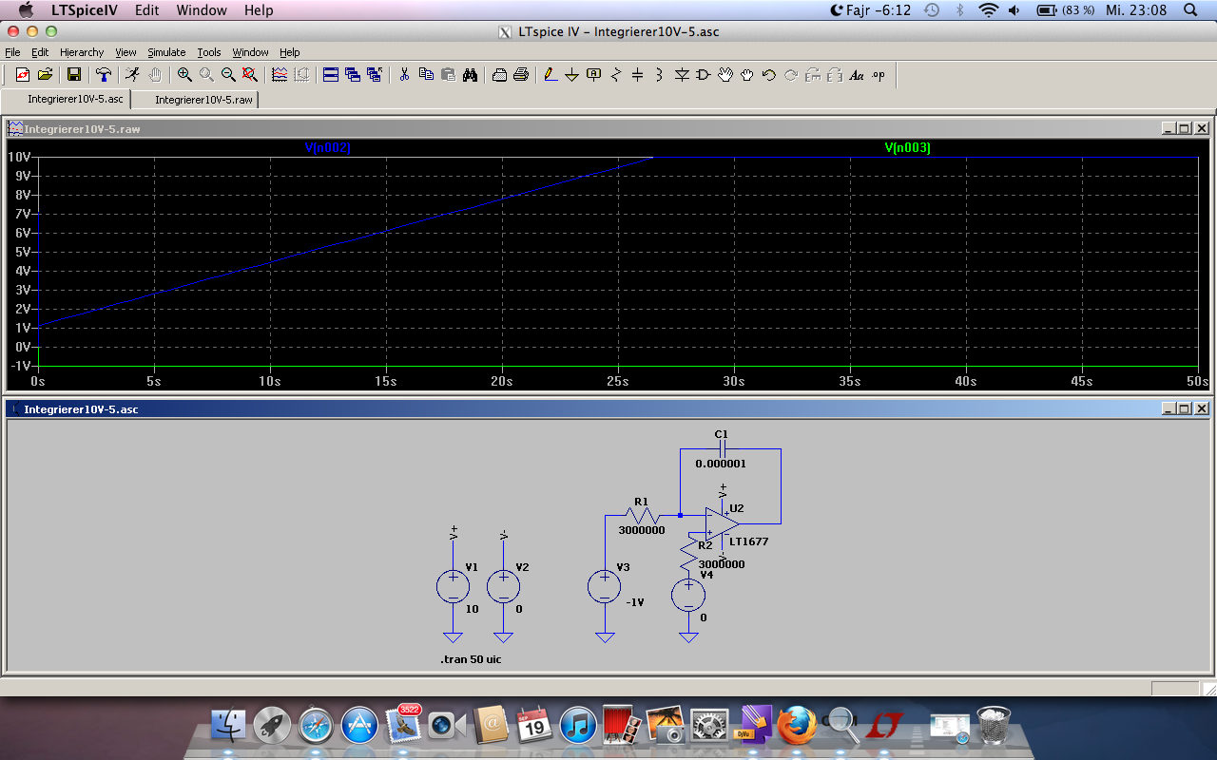The width and height of the screenshot is (1217, 760).
Task: Select the Diode component tool
Action: coord(681,75)
